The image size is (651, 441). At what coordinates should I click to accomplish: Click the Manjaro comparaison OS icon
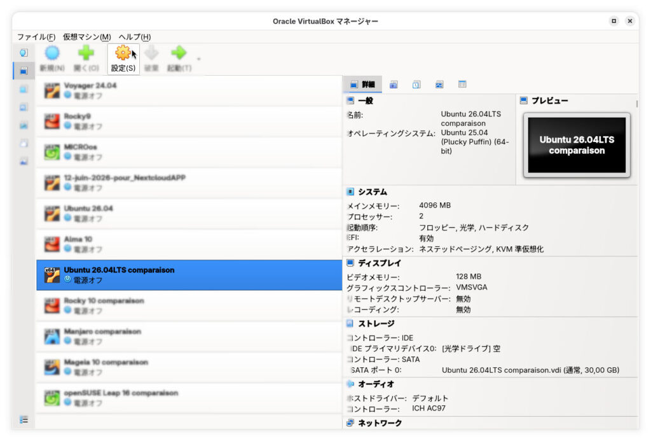click(52, 337)
